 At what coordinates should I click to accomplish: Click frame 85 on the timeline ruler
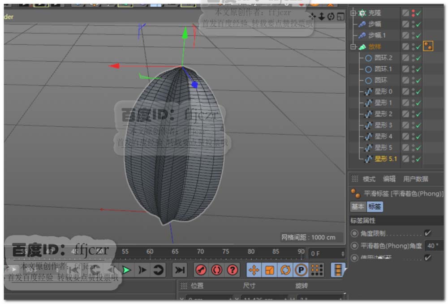point(276,252)
